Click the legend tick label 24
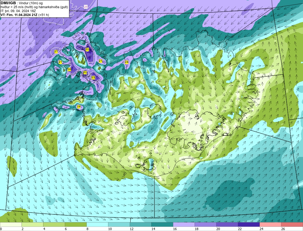Image resolution: width=303 pixels, height=231 pixels. pyautogui.click(x=261, y=229)
